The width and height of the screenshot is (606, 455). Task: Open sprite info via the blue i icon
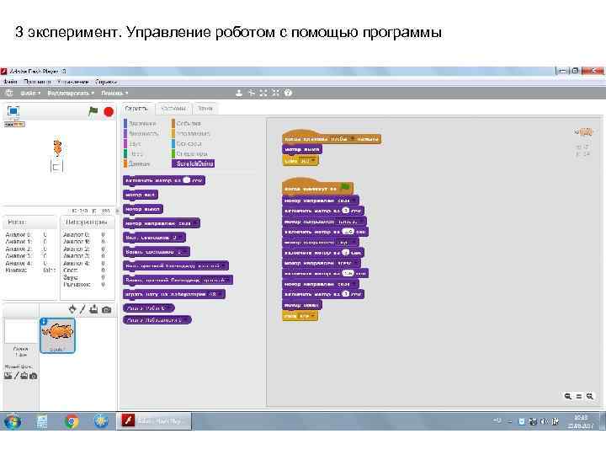pyautogui.click(x=43, y=322)
